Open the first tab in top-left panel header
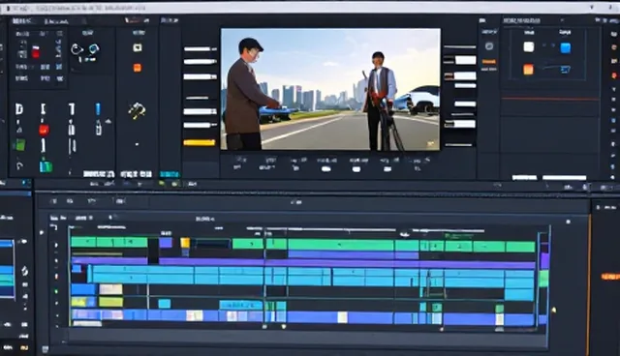 click(x=21, y=21)
